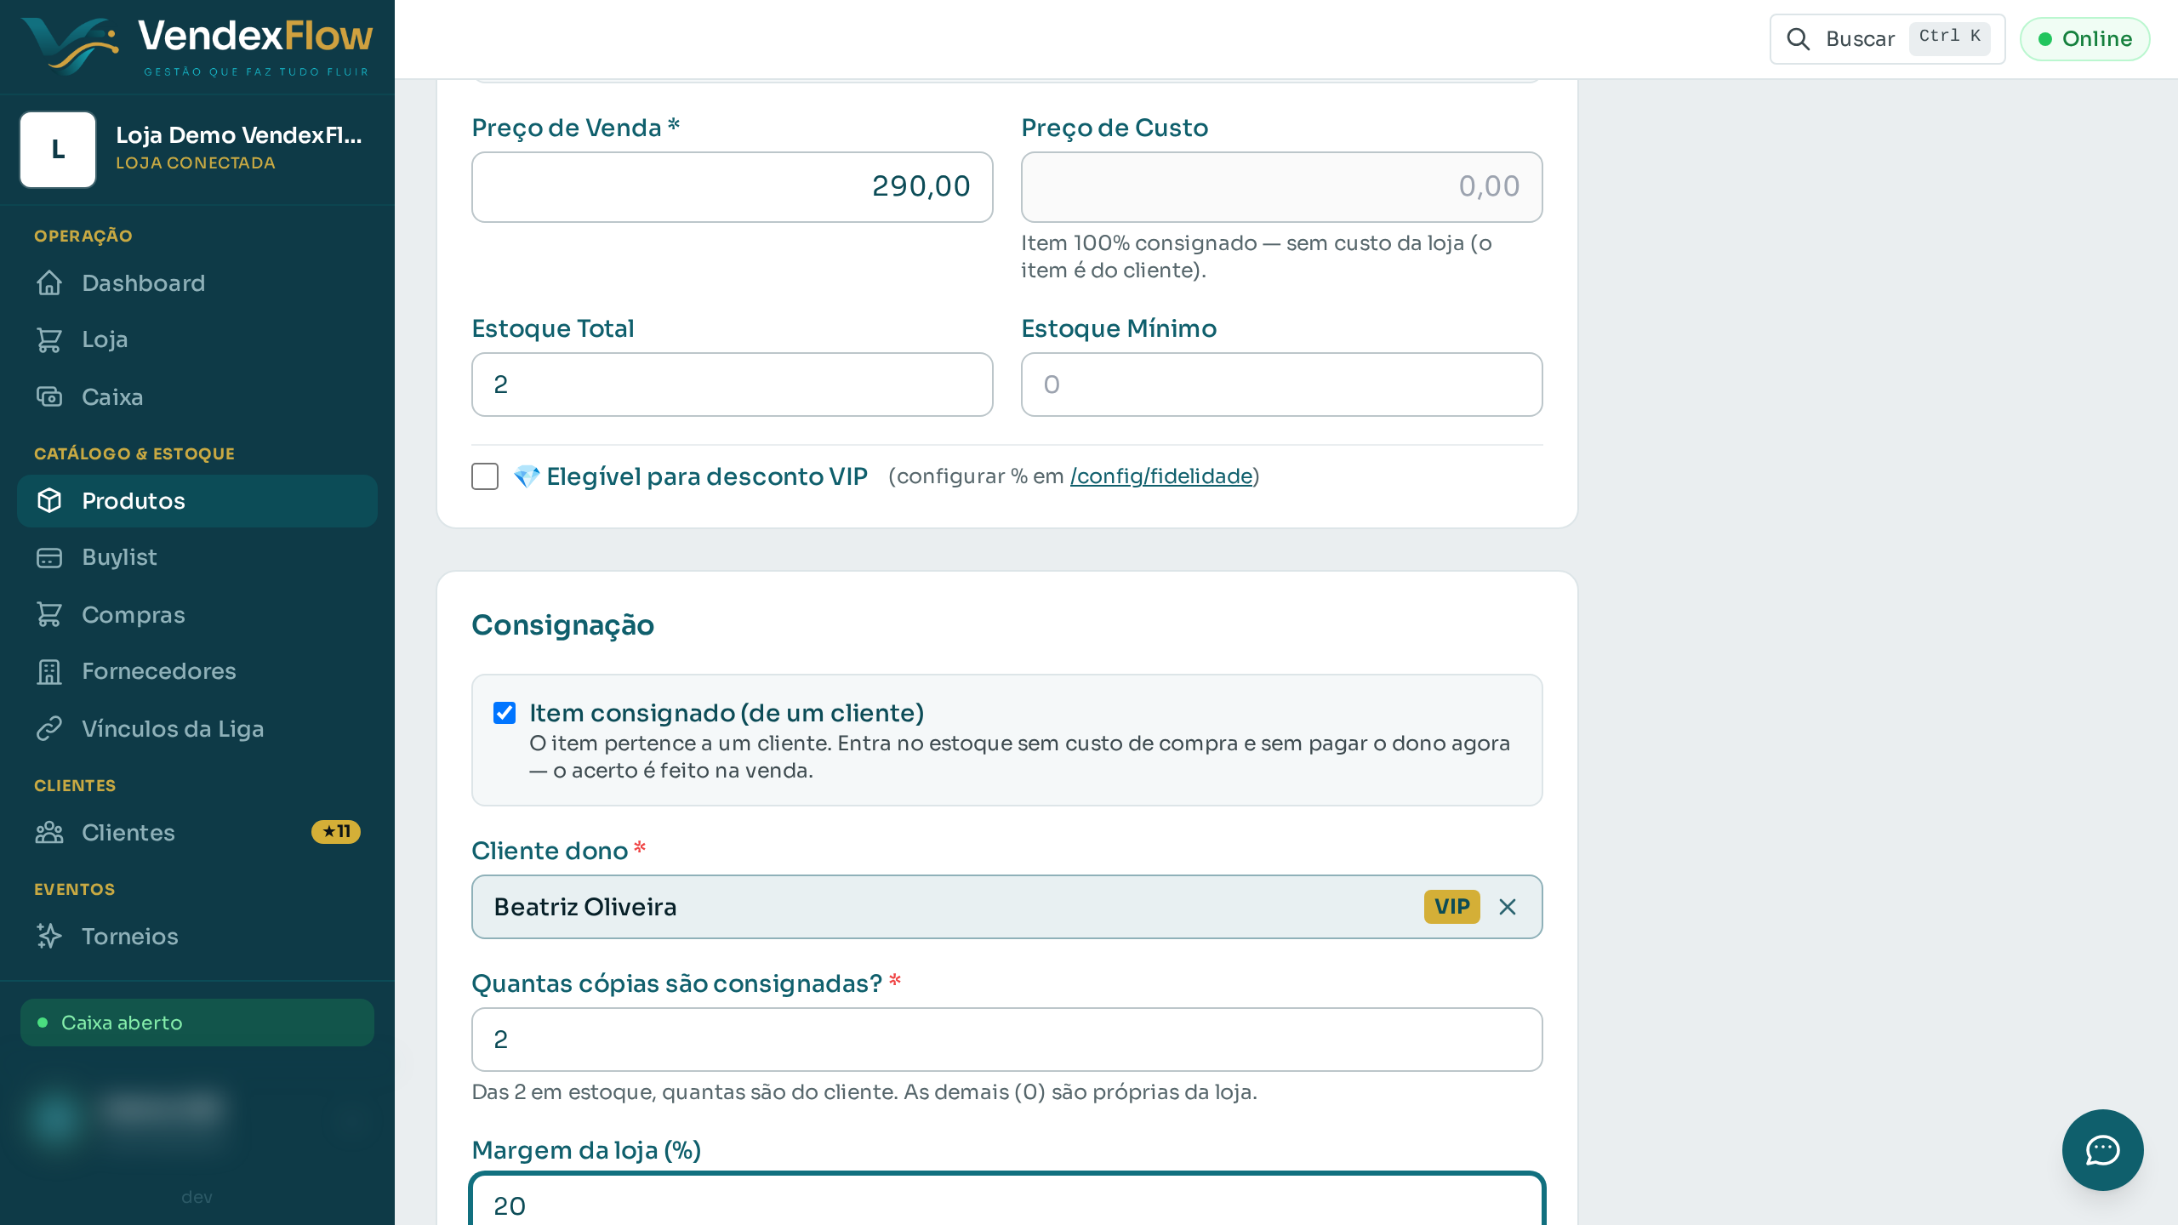Uncheck Item consignado (de um cliente)
This screenshot has width=2178, height=1225.
(x=505, y=713)
